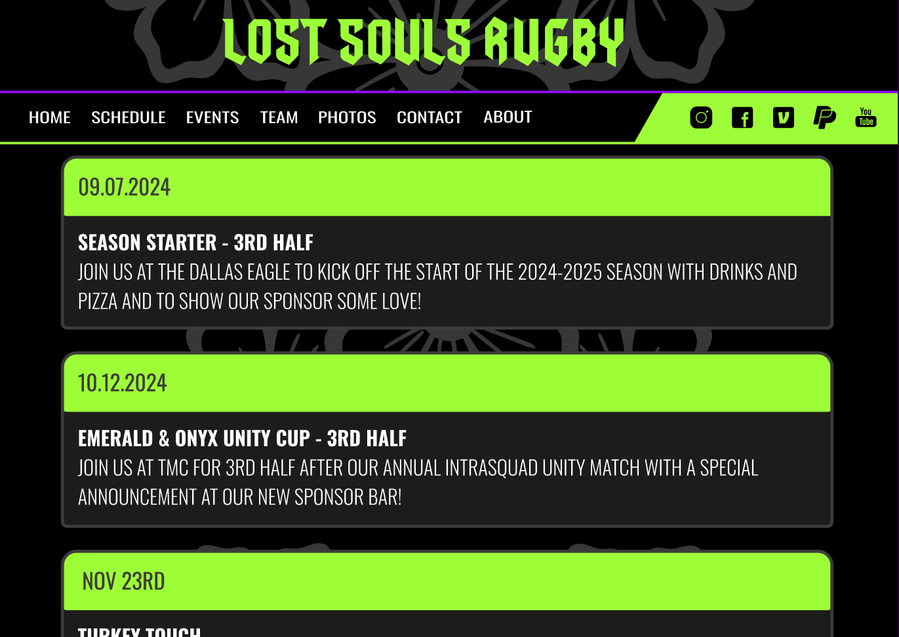899x637 pixels.
Task: Click the Dallas Eagle event description text
Action: [x=437, y=286]
